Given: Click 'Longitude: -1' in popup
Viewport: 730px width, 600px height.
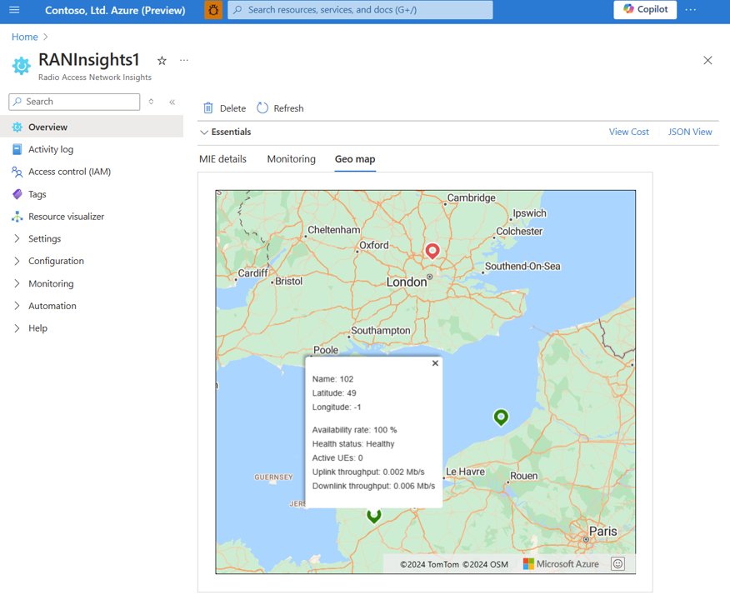Looking at the screenshot, I should pyautogui.click(x=336, y=407).
